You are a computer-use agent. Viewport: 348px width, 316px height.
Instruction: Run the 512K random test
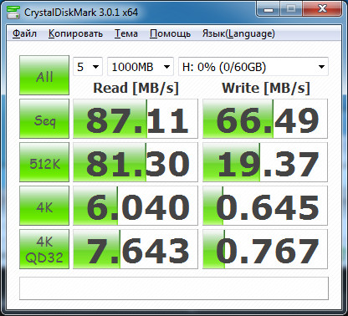tap(44, 162)
